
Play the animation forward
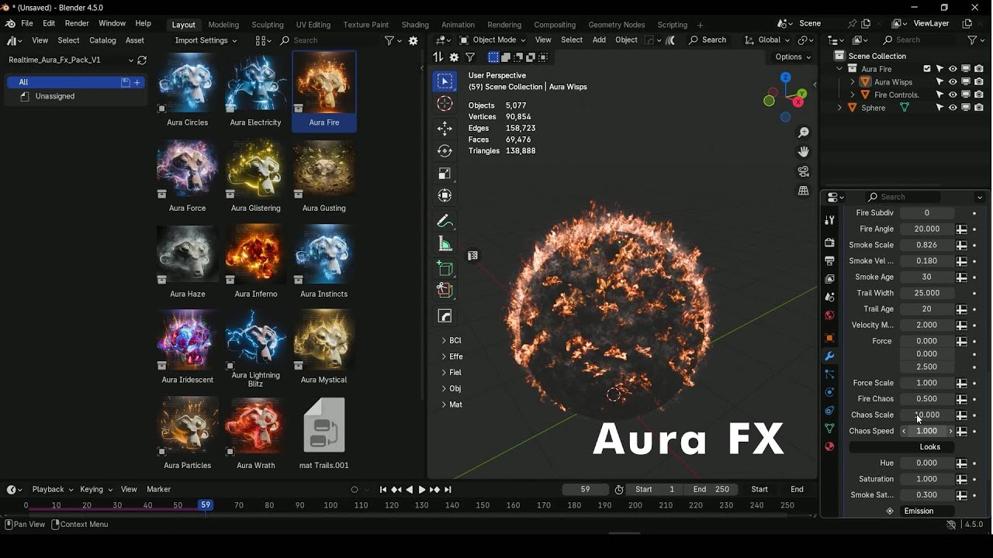click(422, 489)
